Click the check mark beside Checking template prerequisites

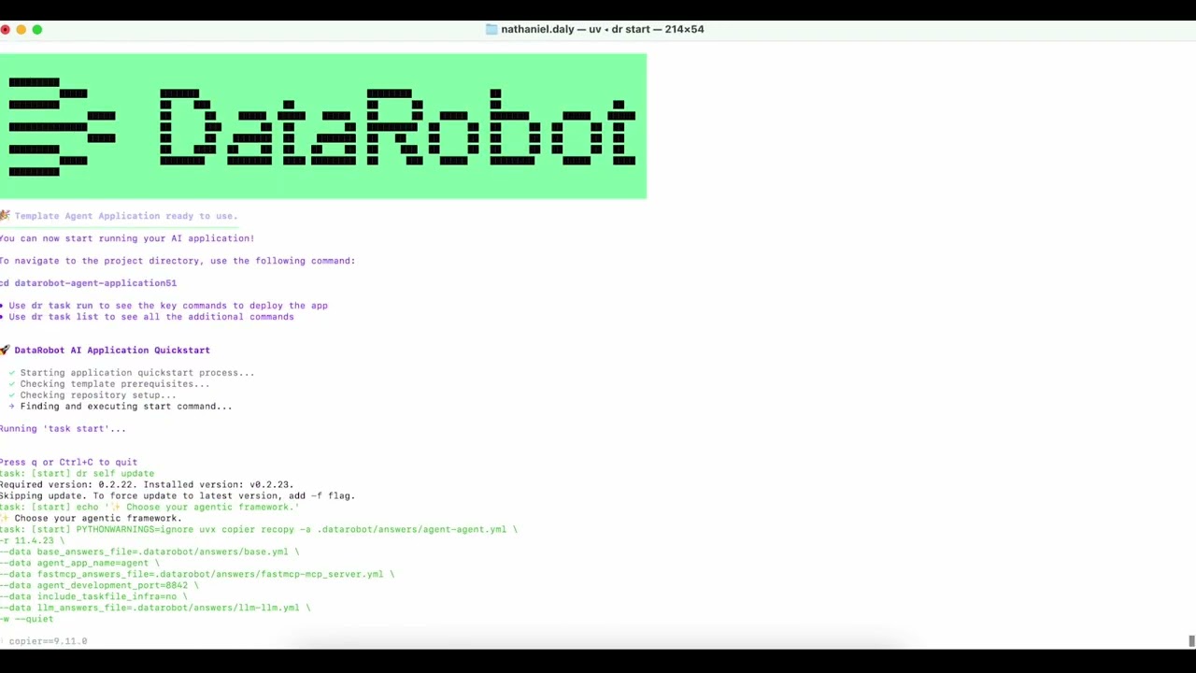click(x=12, y=384)
